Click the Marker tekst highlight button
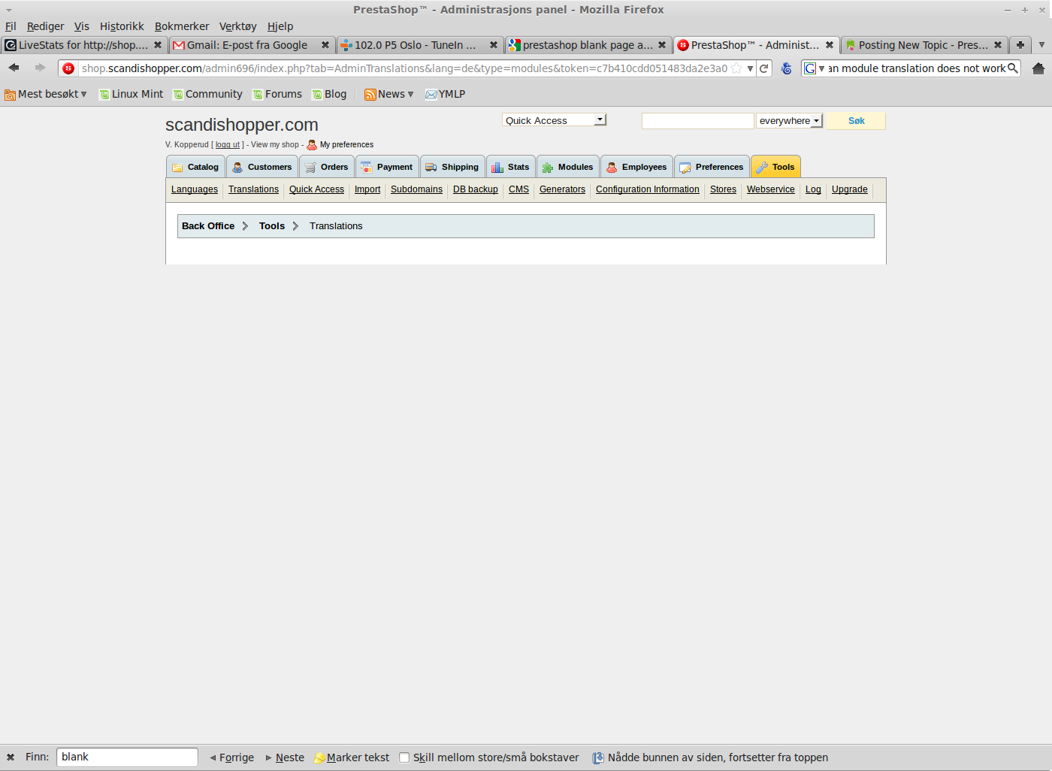1052x771 pixels. pyautogui.click(x=352, y=757)
